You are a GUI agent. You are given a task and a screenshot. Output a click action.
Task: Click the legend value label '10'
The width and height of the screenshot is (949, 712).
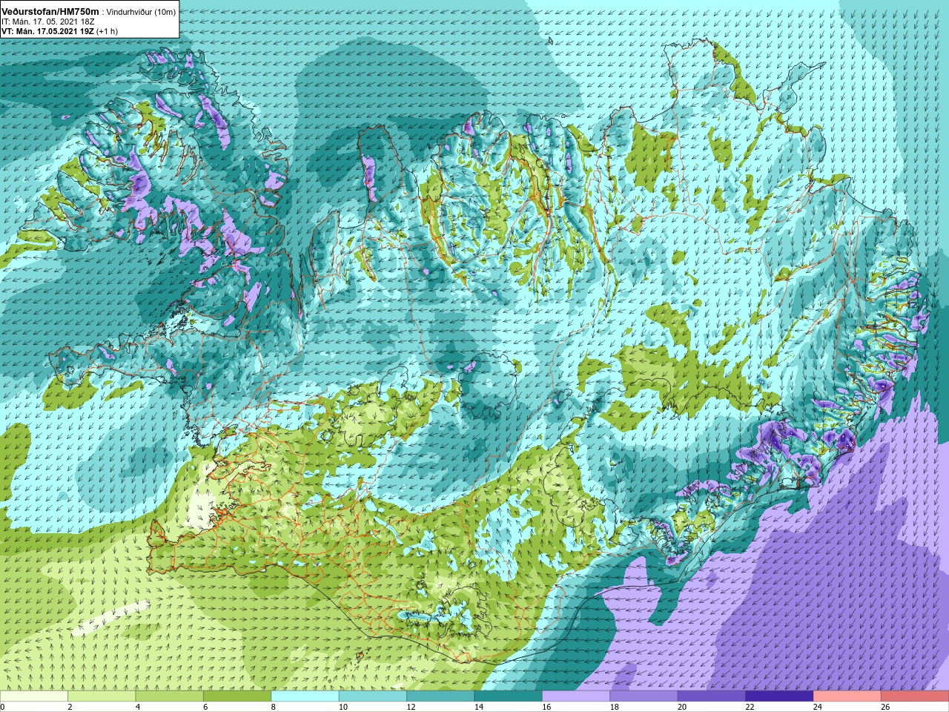coord(343,707)
